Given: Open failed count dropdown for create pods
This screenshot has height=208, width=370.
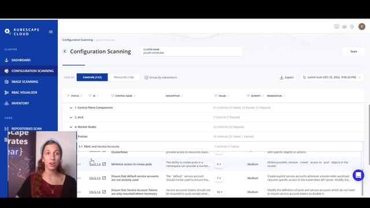Looking at the screenshot, I should (219, 164).
